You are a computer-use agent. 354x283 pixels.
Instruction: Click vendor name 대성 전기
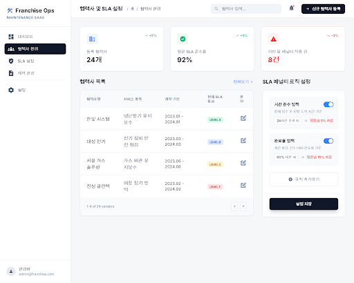click(x=96, y=141)
